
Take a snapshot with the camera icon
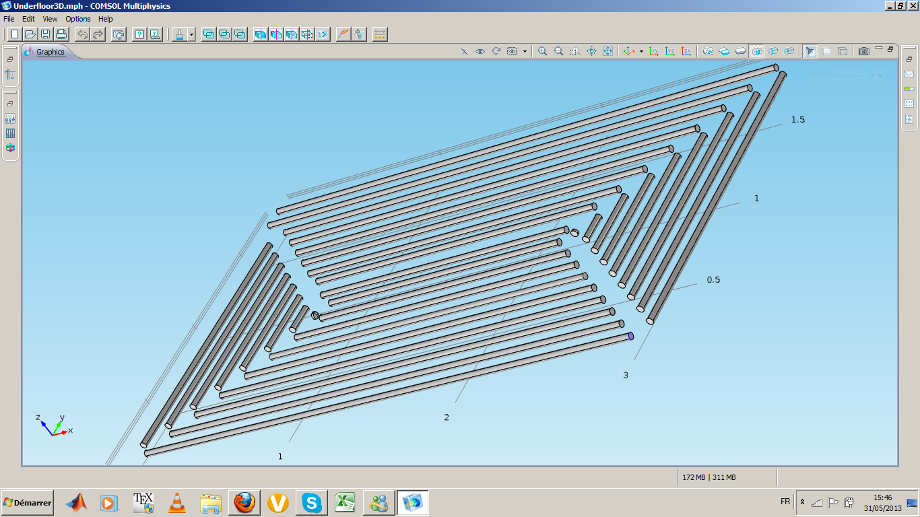tap(863, 51)
